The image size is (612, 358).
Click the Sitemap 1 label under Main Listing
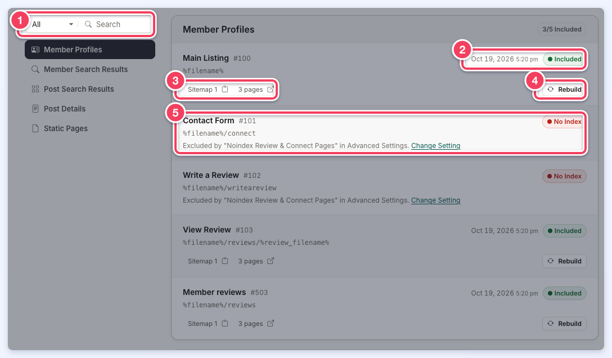click(202, 89)
